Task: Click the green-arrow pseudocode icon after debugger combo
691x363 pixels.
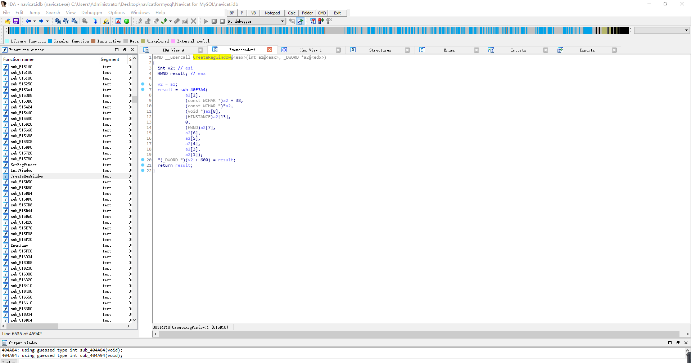Action: [300, 21]
